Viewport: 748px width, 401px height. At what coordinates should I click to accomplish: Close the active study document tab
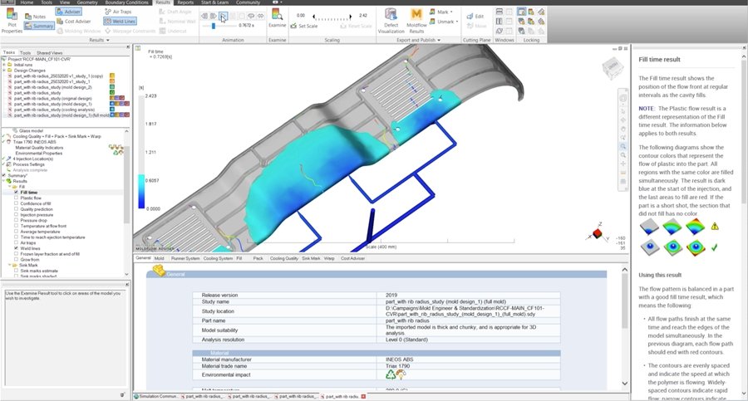coord(363,396)
